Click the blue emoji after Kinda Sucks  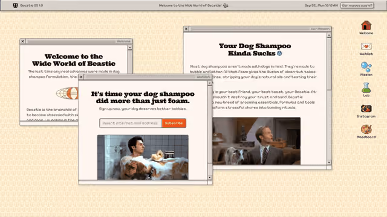(x=279, y=53)
